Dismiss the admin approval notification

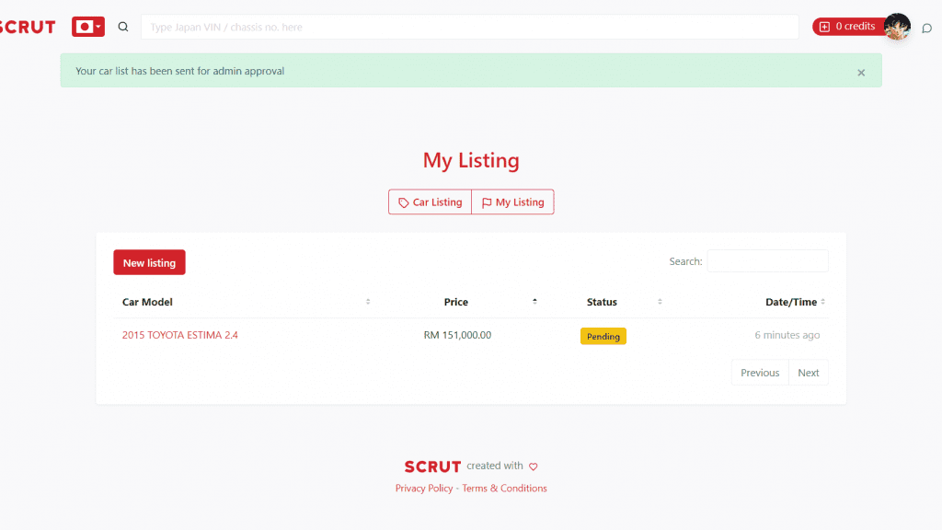861,72
